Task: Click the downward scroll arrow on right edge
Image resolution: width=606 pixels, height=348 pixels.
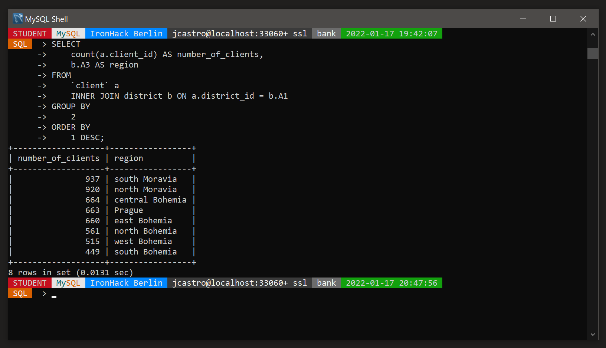Action: (x=593, y=334)
